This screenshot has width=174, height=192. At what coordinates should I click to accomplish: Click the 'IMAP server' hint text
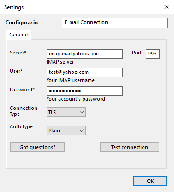coord(60,62)
